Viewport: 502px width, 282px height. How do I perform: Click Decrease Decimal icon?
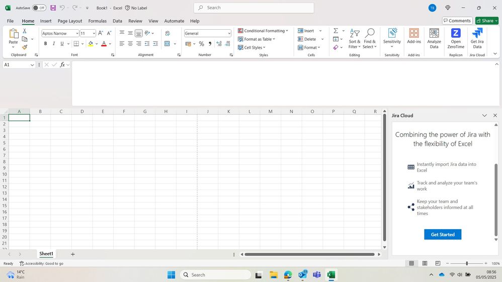point(228,44)
